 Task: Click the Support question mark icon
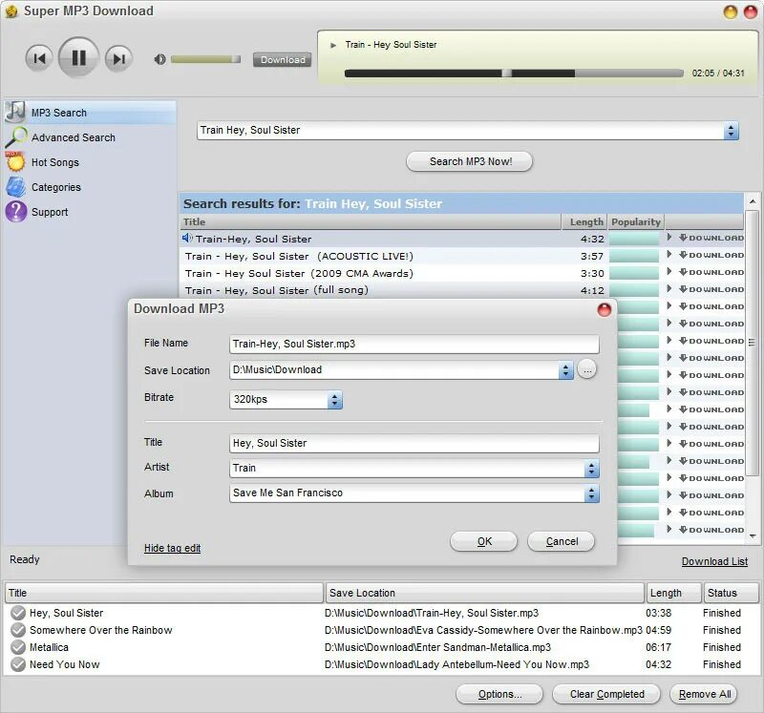[x=16, y=212]
